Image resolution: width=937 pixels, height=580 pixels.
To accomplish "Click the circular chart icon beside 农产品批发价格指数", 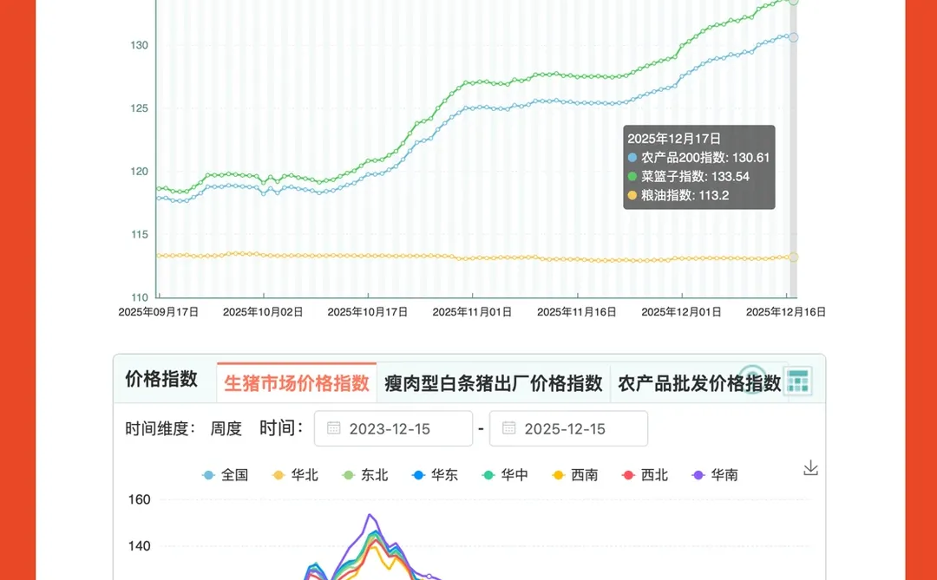I will 753,380.
